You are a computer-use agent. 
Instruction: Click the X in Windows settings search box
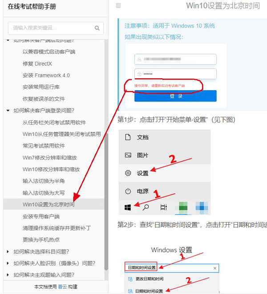(x=215, y=268)
